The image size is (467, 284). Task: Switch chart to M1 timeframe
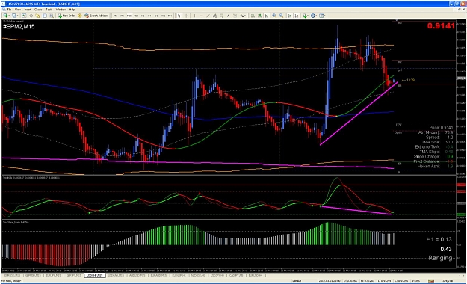click(115, 16)
